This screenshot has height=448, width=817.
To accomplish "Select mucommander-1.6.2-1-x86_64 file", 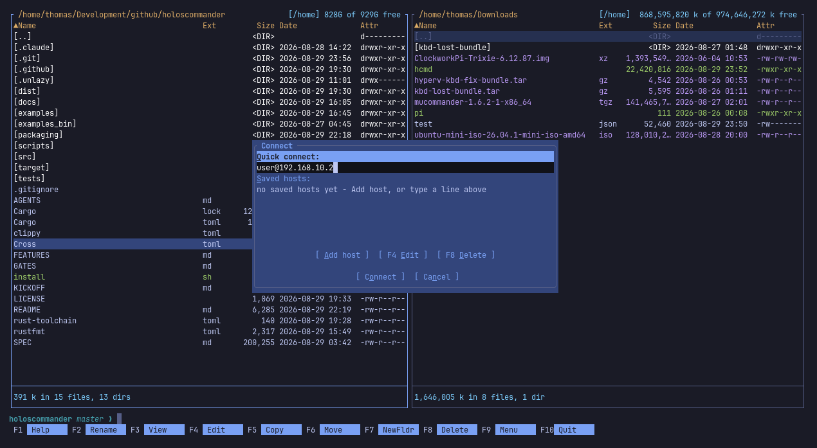I will pos(608,102).
